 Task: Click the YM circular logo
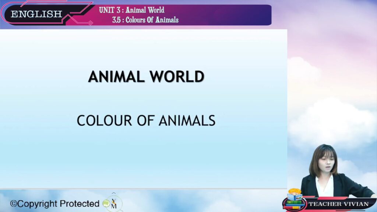coord(114,204)
